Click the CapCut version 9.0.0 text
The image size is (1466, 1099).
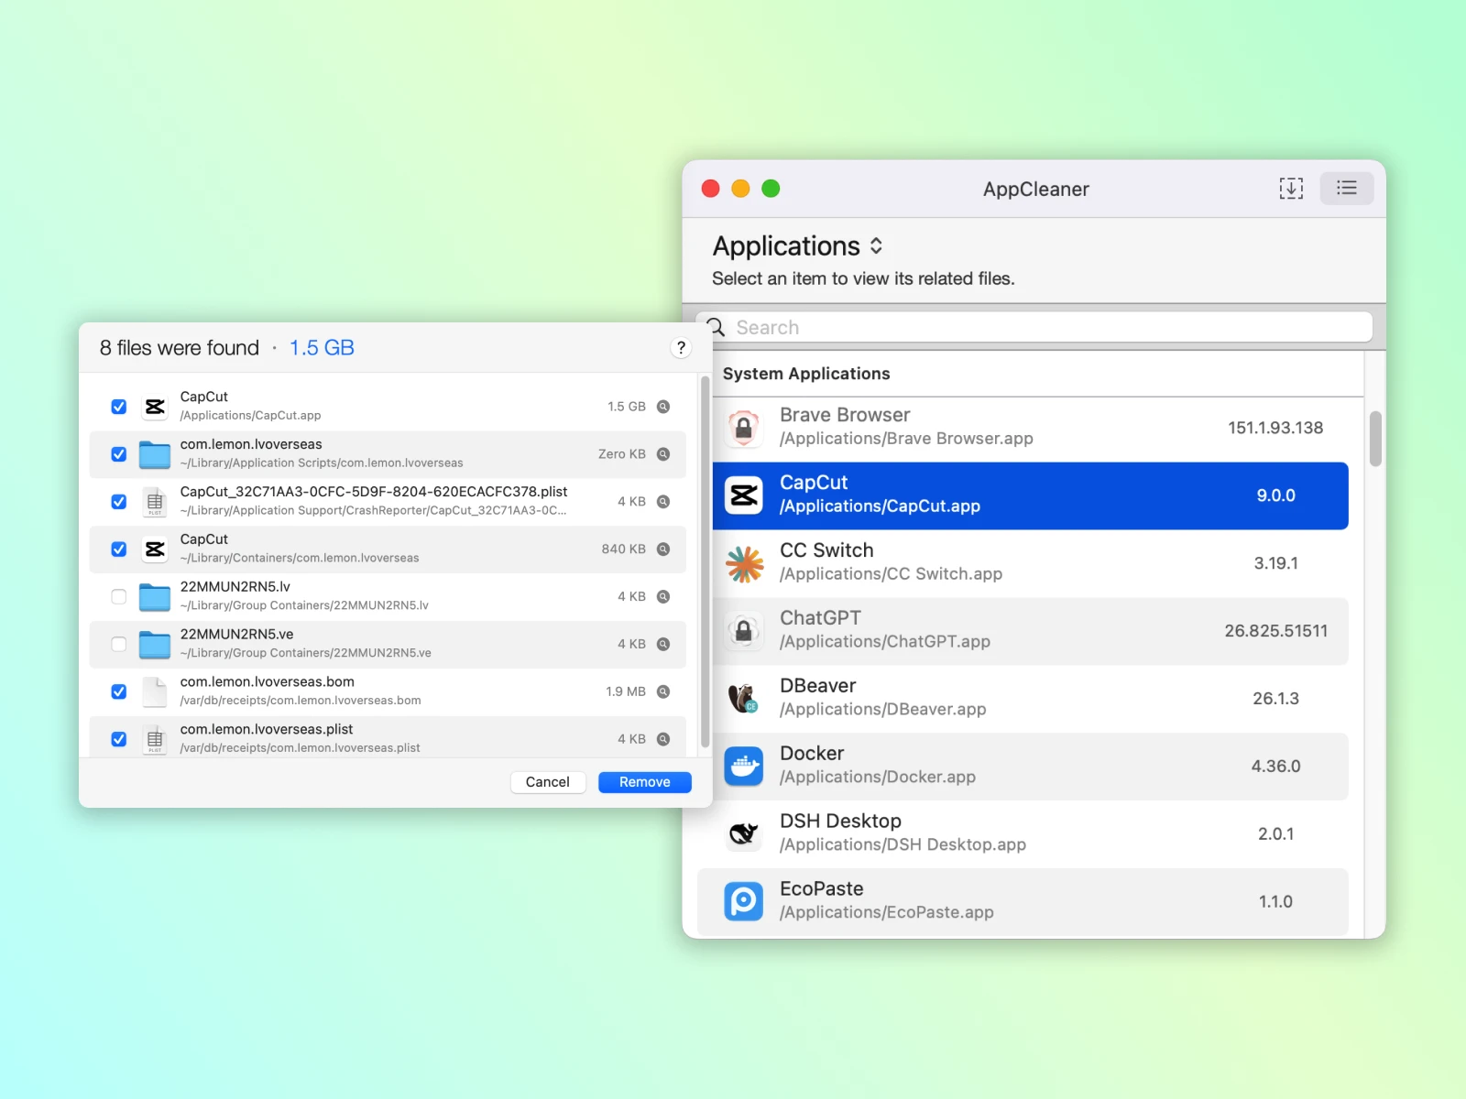(1275, 495)
